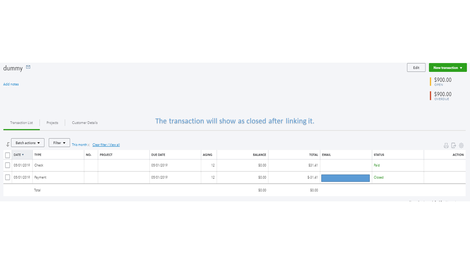Click the print list icon
This screenshot has height=264, width=470.
coord(446,146)
